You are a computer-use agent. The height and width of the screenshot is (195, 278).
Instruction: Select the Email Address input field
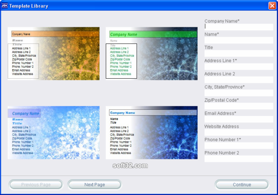[239, 119]
